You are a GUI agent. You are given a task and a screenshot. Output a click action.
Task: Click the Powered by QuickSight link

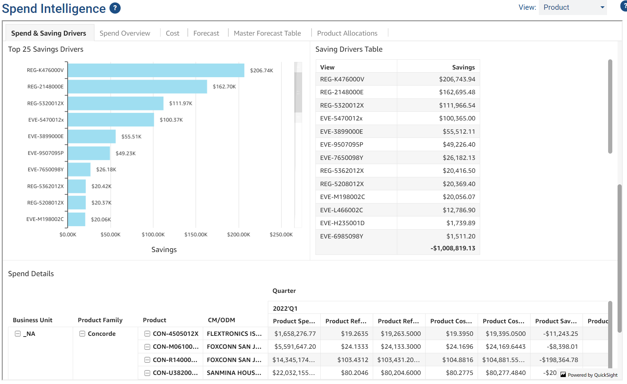click(589, 375)
